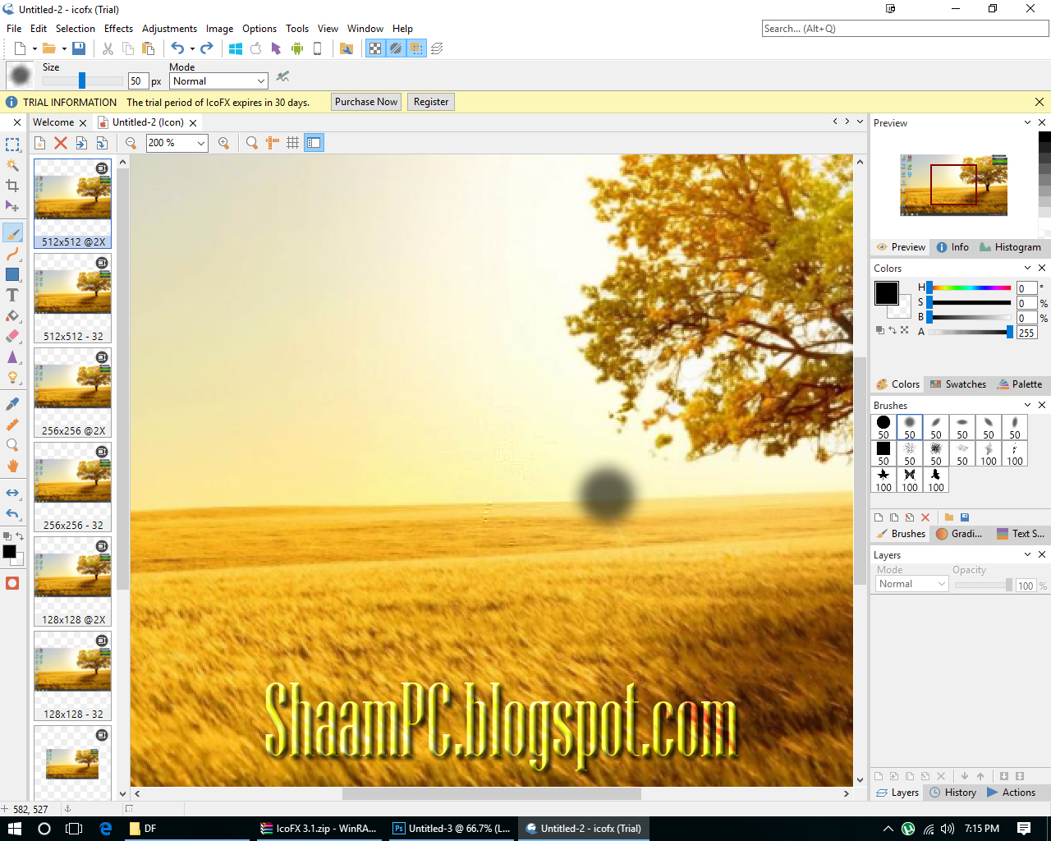This screenshot has height=841, width=1051.
Task: Click the black foreground color swatch in Colors
Action: click(x=887, y=293)
